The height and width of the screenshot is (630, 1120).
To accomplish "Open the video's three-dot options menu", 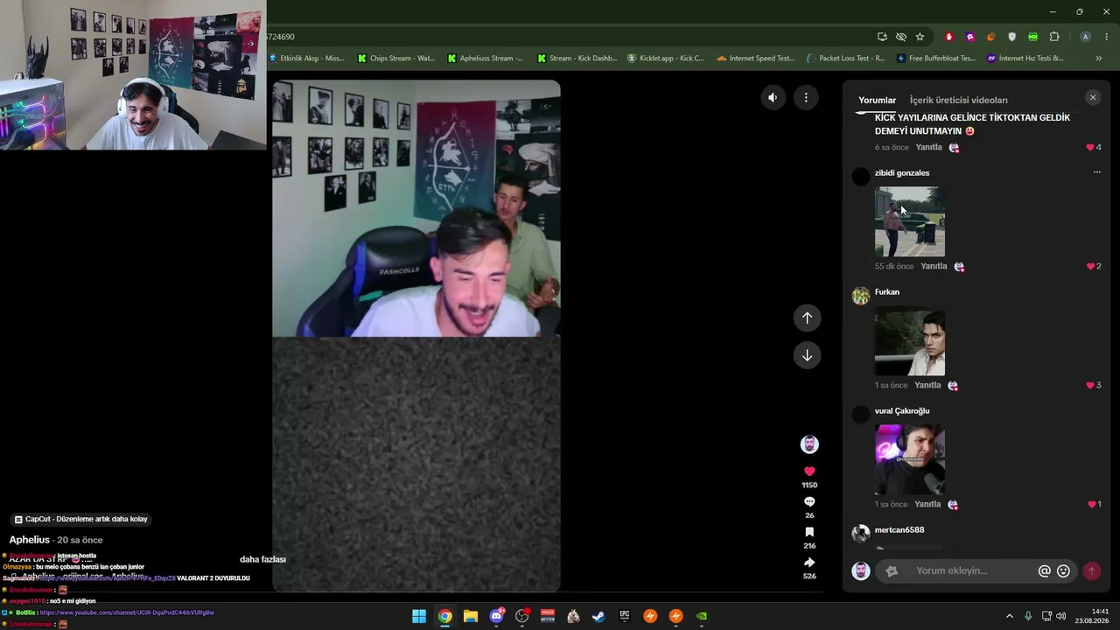I will coord(806,98).
